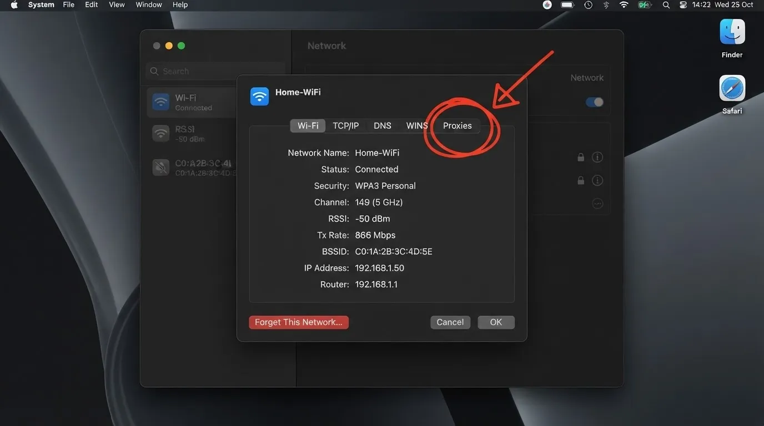Image resolution: width=764 pixels, height=426 pixels.
Task: Open the Edit menu
Action: coord(92,4)
